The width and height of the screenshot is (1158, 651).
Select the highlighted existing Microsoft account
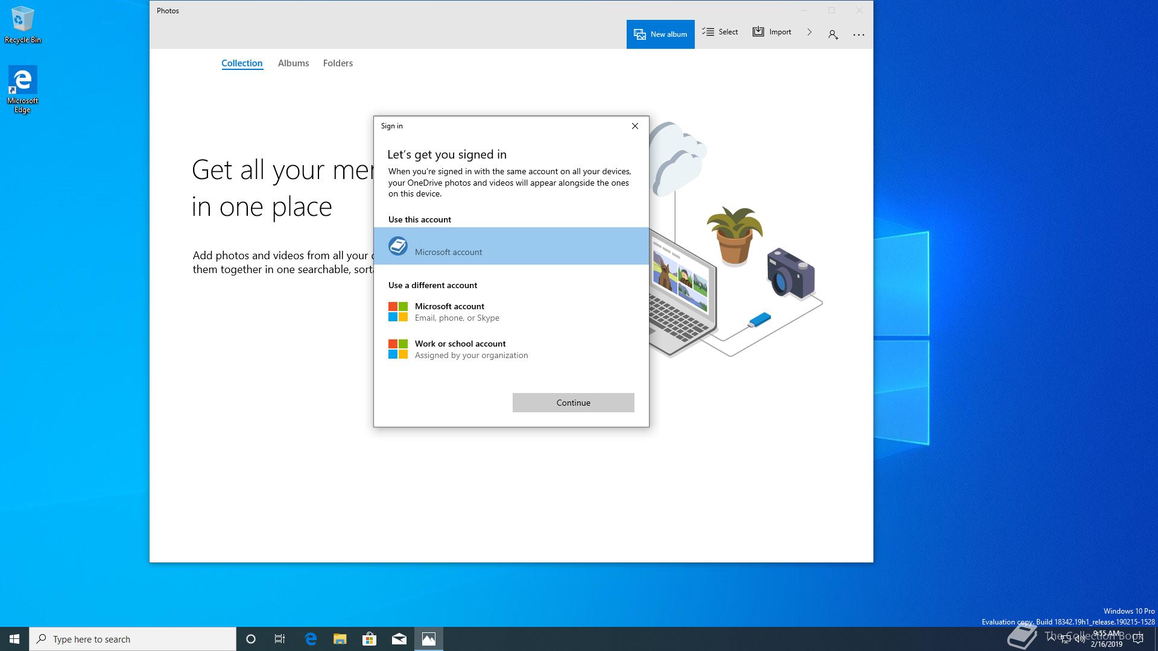(x=511, y=246)
